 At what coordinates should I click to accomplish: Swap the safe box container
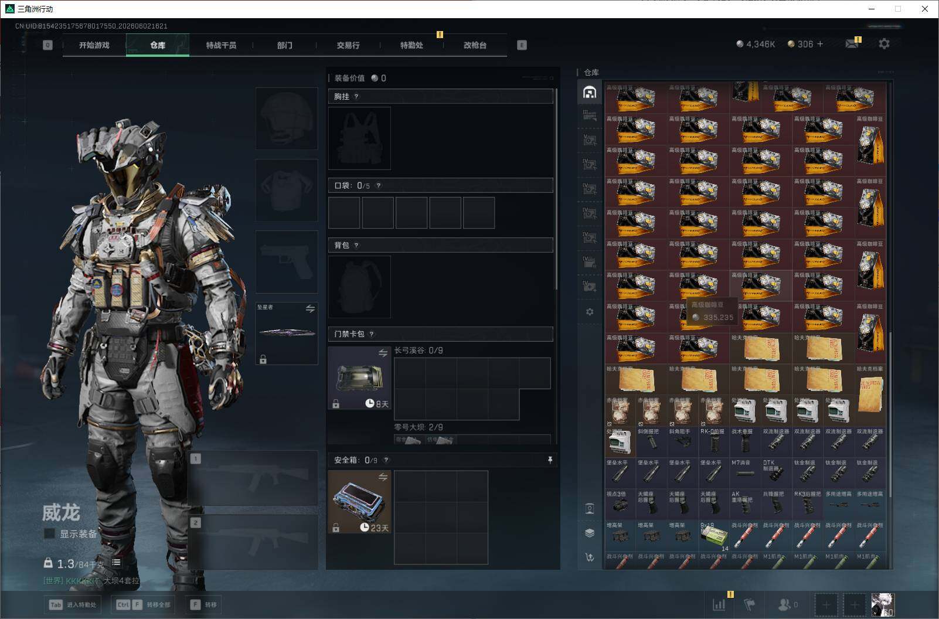(383, 477)
